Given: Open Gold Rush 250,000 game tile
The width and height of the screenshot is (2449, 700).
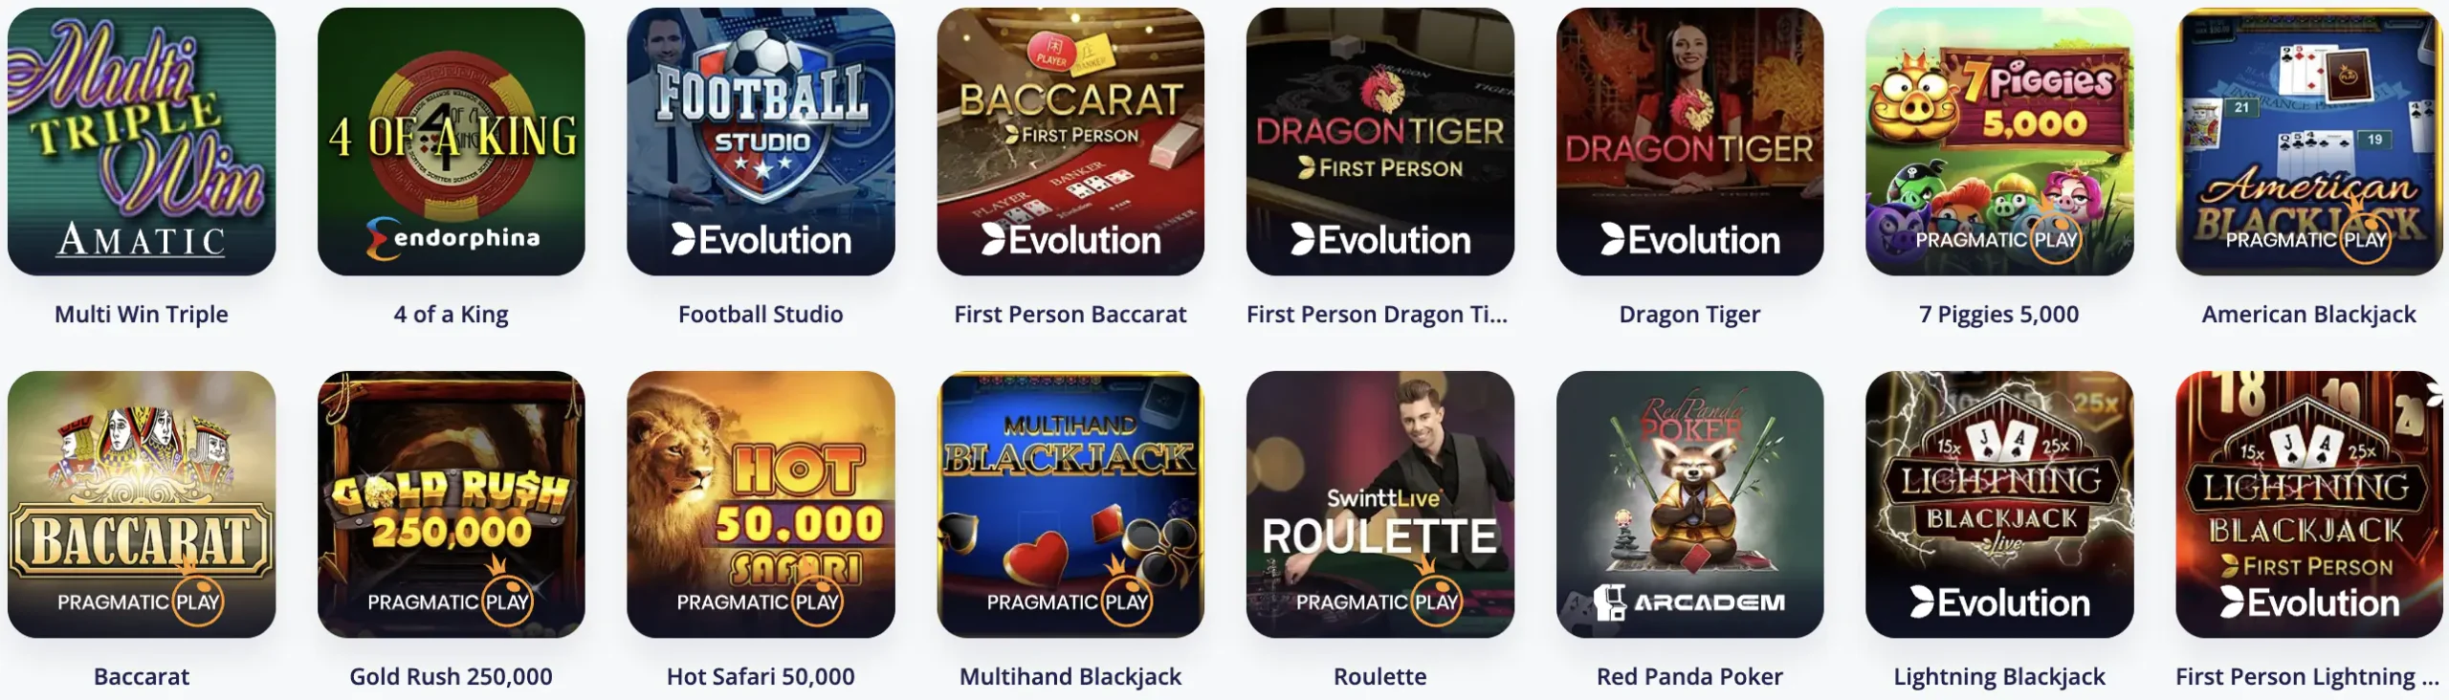Looking at the screenshot, I should [452, 504].
